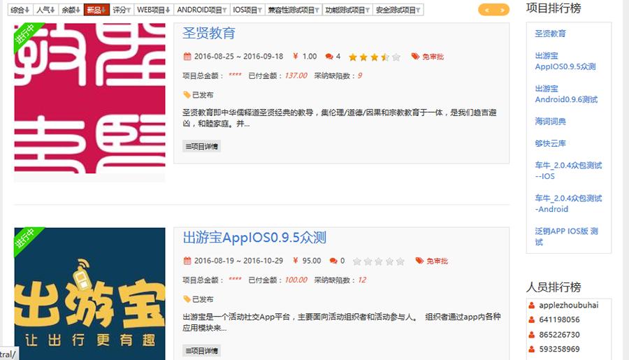Open the 出游宝AppIOS0.9.5众测 title link

point(254,238)
